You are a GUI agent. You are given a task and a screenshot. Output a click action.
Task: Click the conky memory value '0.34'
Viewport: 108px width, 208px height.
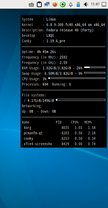[x=92, y=139]
